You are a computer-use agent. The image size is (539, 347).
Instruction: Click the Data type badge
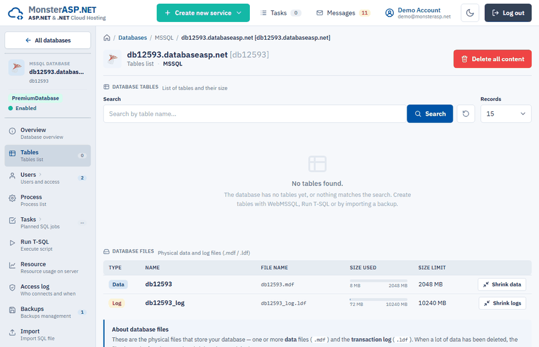(x=118, y=285)
